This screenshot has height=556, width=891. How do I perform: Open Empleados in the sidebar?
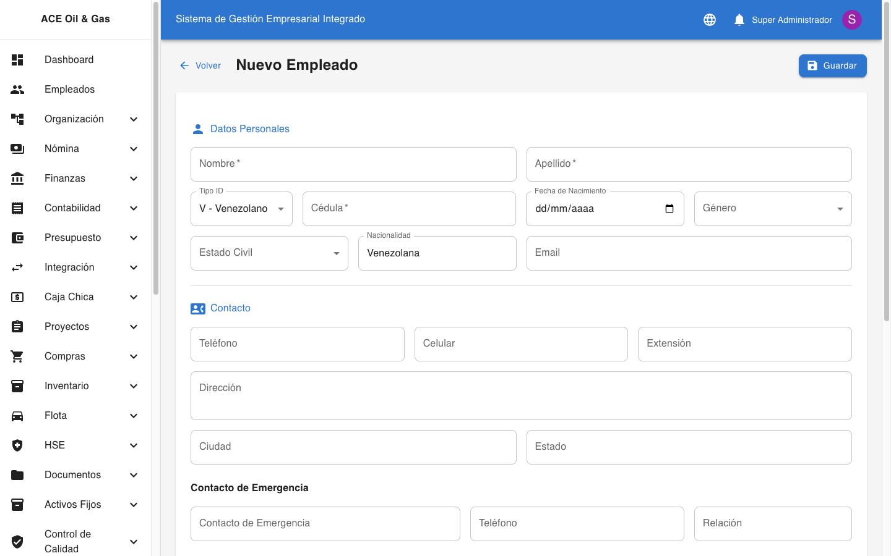69,90
